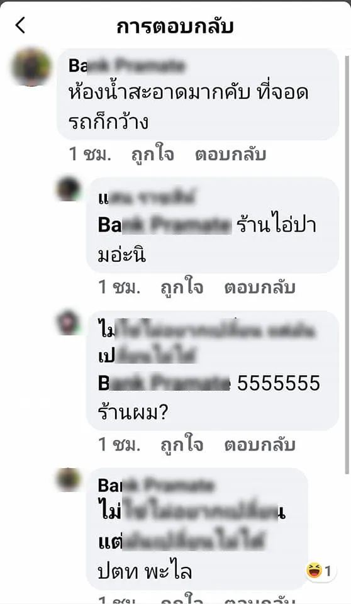351x604 pixels.
Task: Like the comment about ห้องน้ำสะอาดมากคับ
Action: (x=153, y=154)
